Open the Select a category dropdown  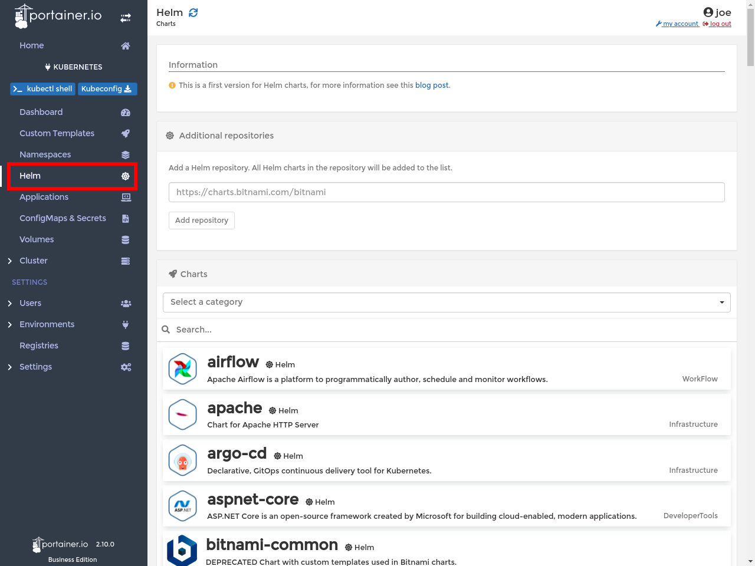[x=447, y=302]
